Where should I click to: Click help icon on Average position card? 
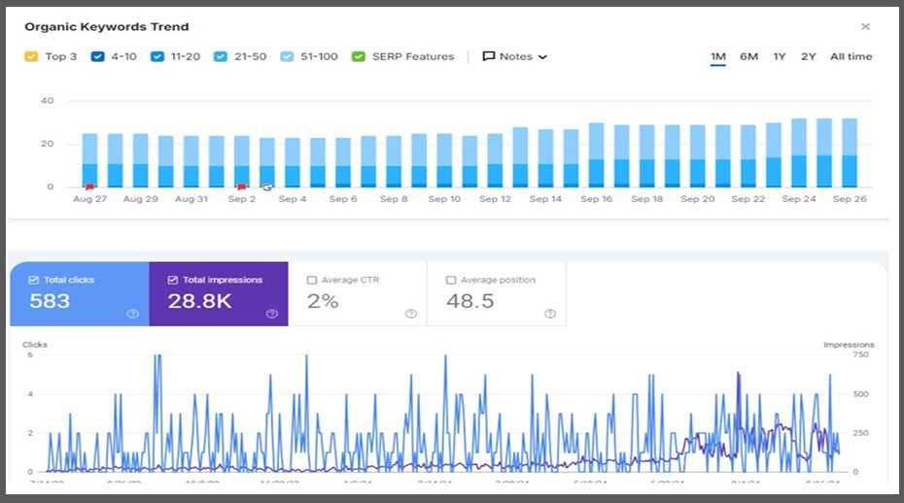point(549,314)
